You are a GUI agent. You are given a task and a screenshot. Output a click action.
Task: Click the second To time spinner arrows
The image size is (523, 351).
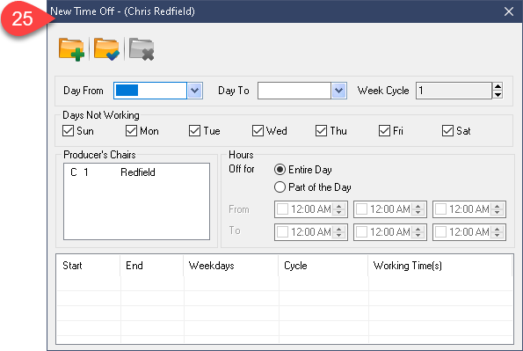(x=418, y=231)
